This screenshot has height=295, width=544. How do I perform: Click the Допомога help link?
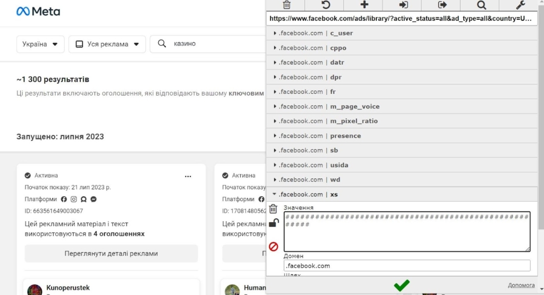[521, 285]
